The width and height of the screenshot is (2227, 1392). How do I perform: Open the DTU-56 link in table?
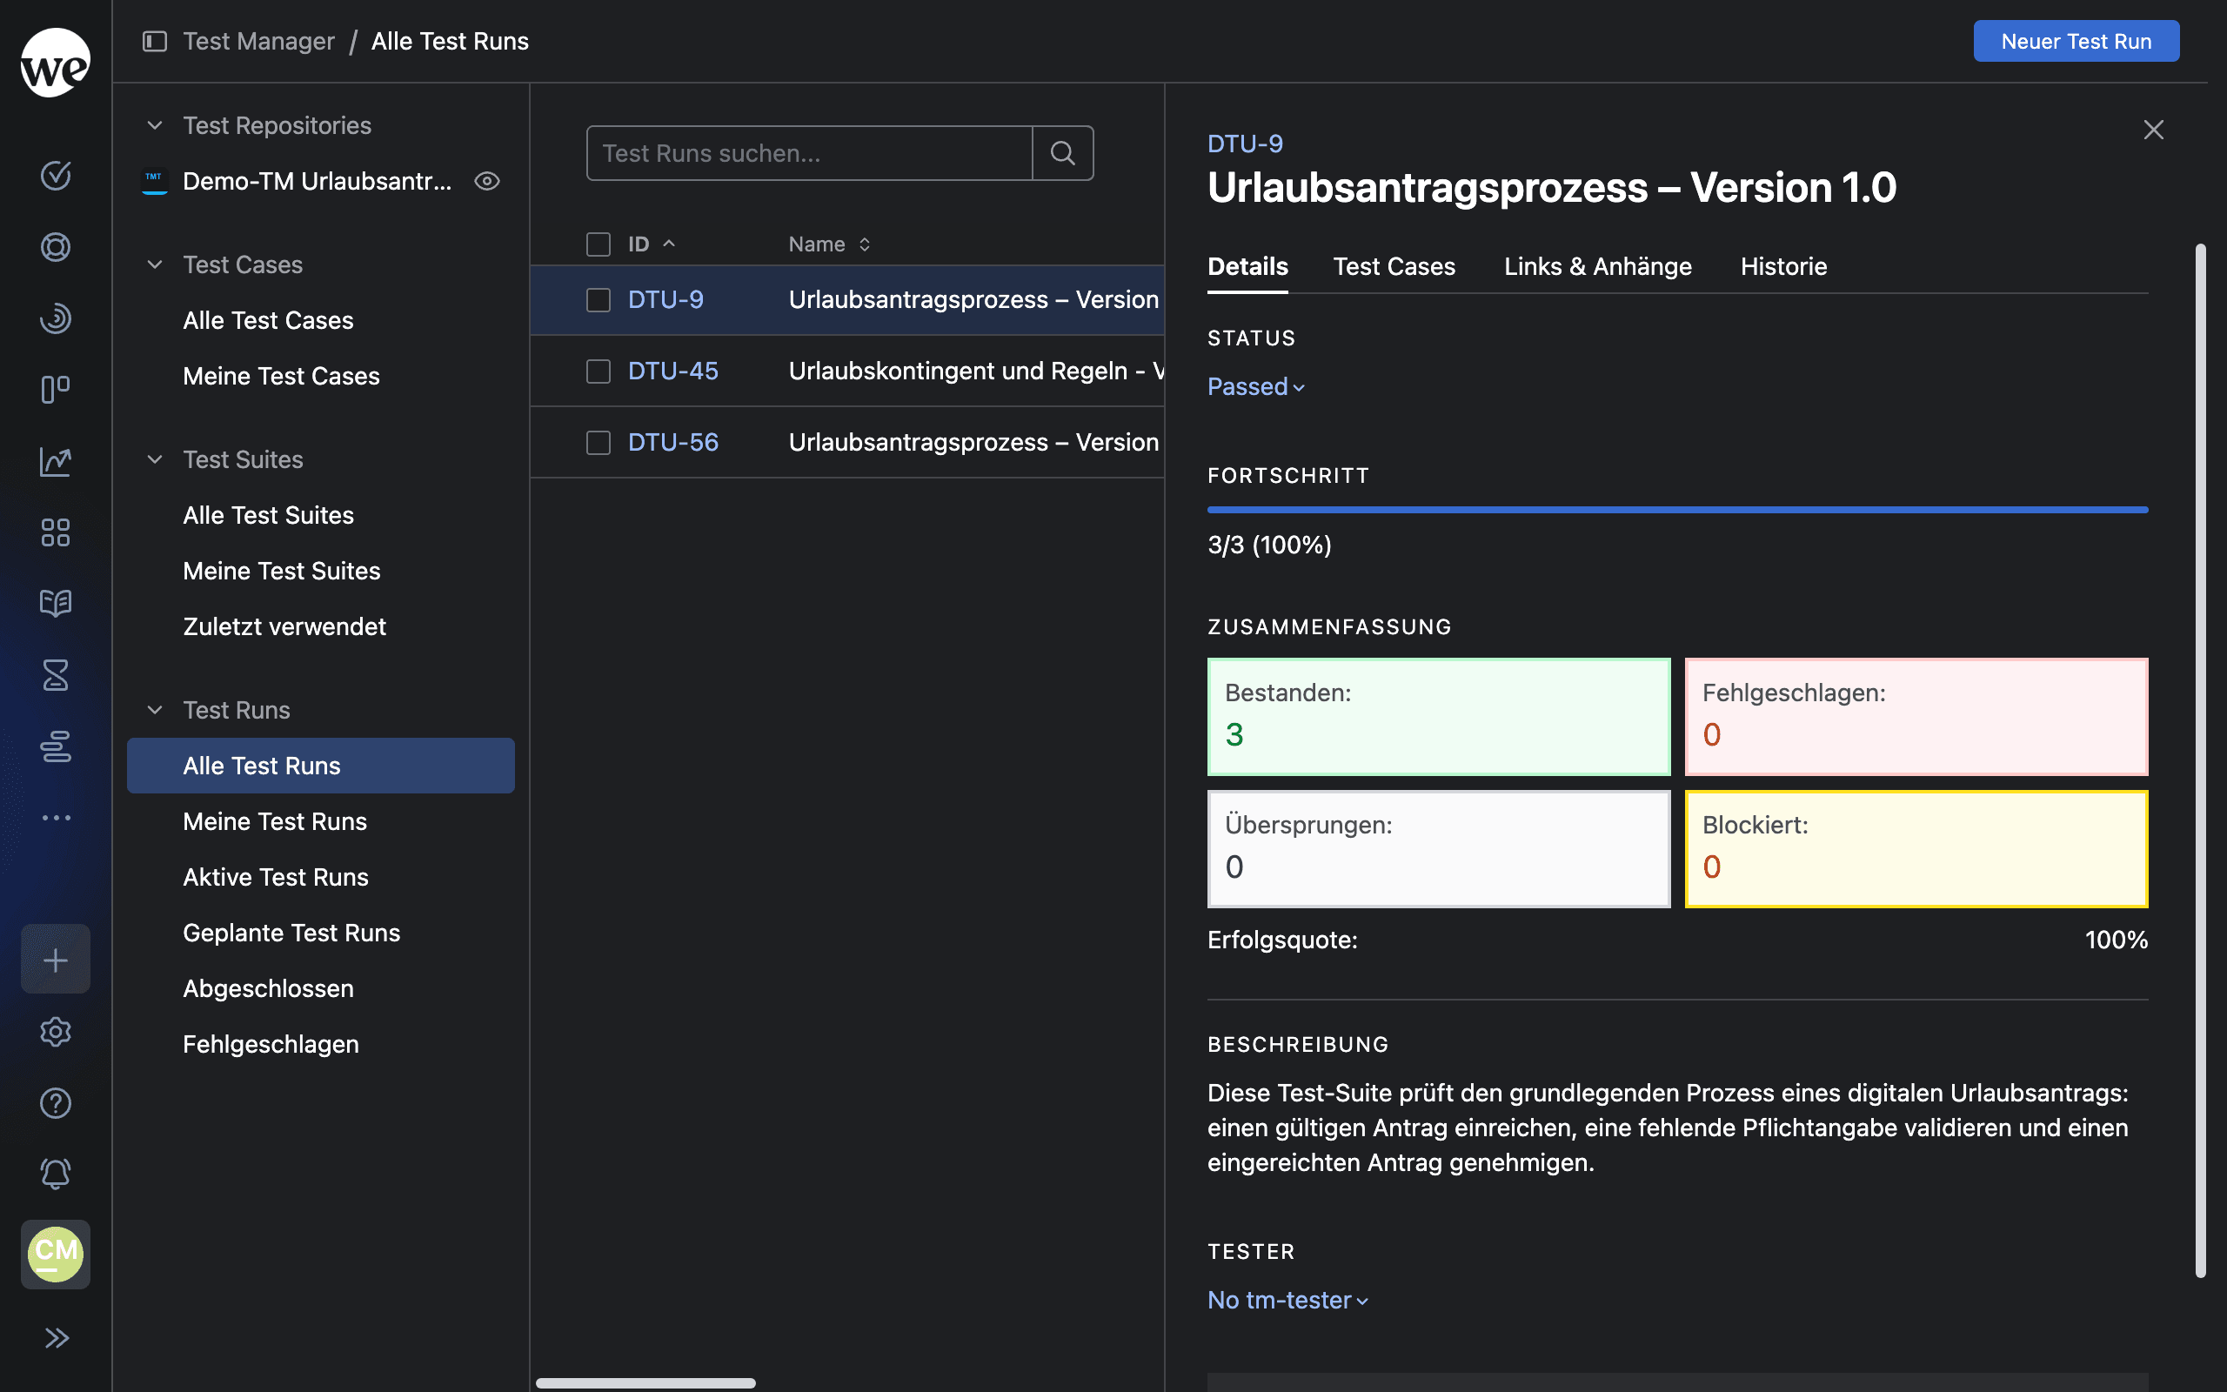click(672, 443)
